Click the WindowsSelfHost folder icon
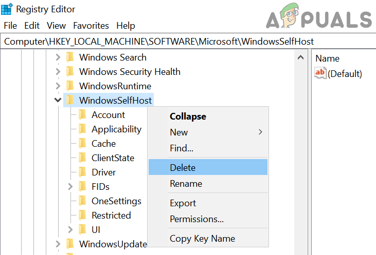 pos(70,101)
